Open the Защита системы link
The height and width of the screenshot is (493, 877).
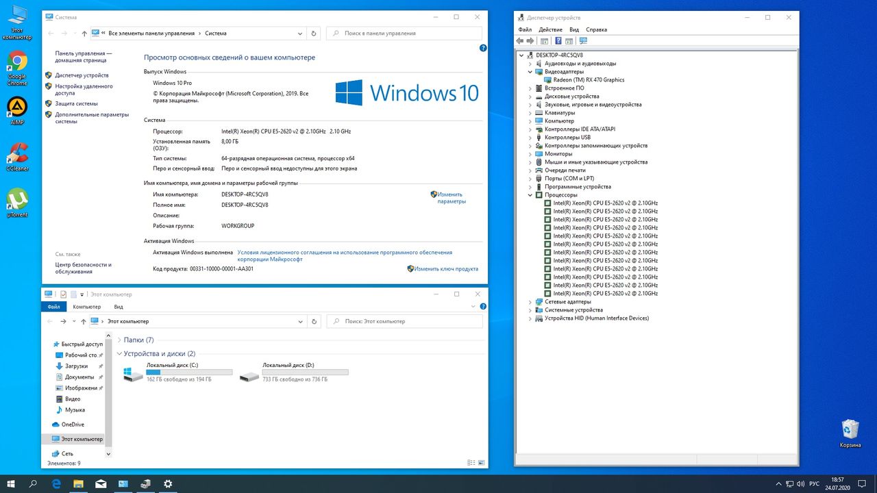(x=76, y=104)
